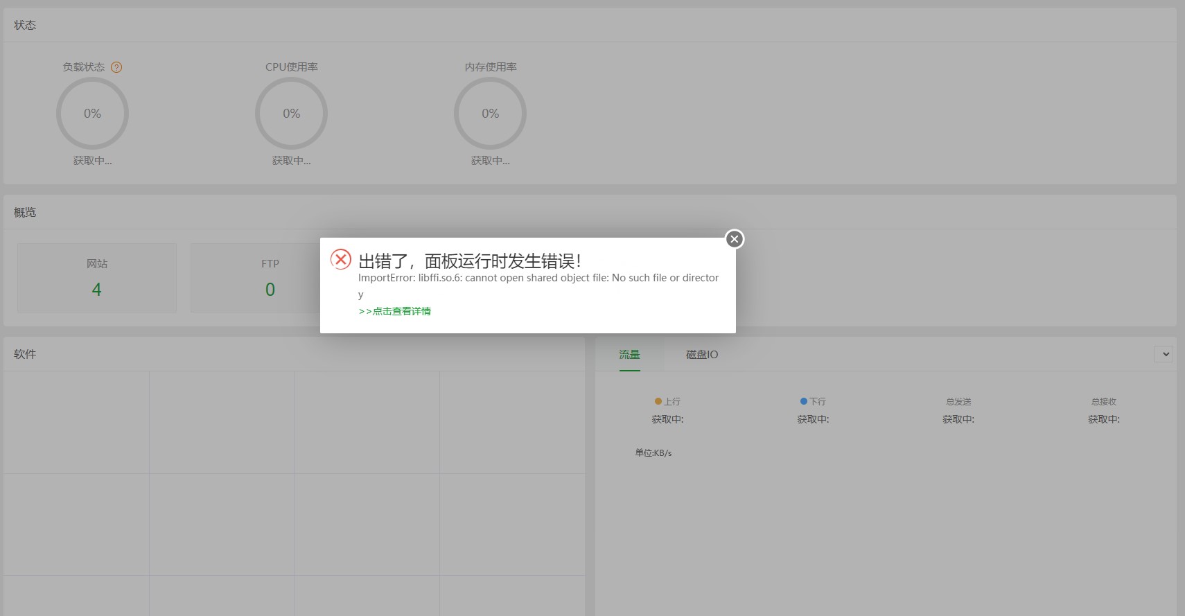This screenshot has height=616, width=1185.
Task: Select the ImportError libffi.so.6 message text
Action: [538, 285]
